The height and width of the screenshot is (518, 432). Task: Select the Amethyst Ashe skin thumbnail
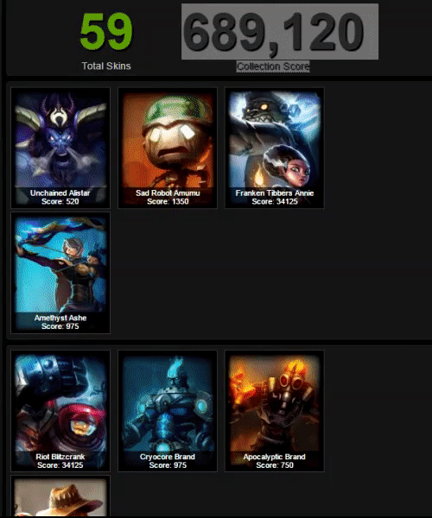tap(60, 273)
